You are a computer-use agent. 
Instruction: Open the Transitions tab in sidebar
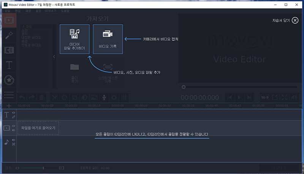click(x=9, y=50)
